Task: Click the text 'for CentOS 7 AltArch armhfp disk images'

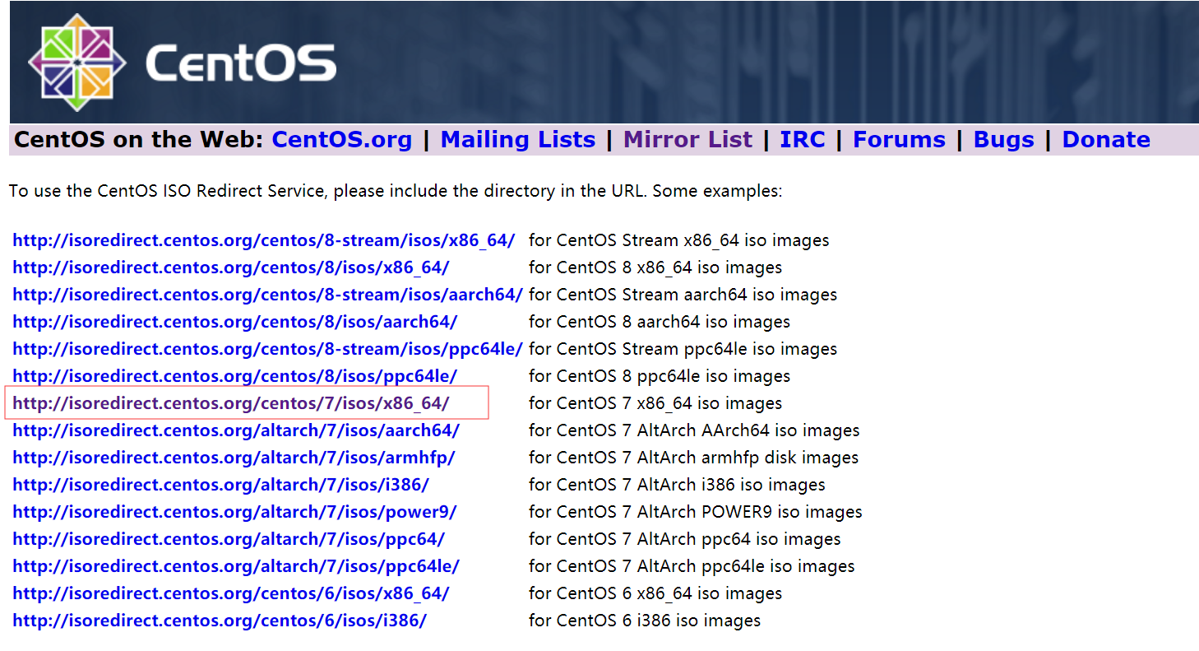Action: point(693,458)
